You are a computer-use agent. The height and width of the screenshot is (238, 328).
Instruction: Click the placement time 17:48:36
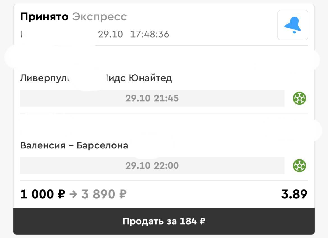[150, 35]
